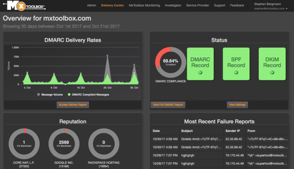Click the GOOGLE INC. blacklist ring
The image size is (294, 169).
tap(64, 144)
